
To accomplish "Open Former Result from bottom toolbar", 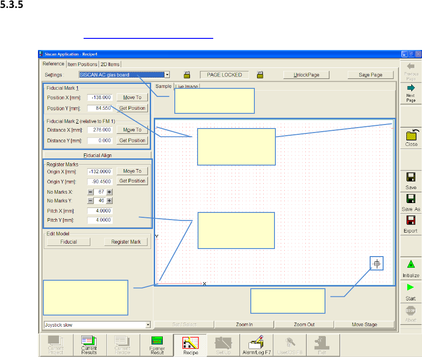I will (157, 345).
